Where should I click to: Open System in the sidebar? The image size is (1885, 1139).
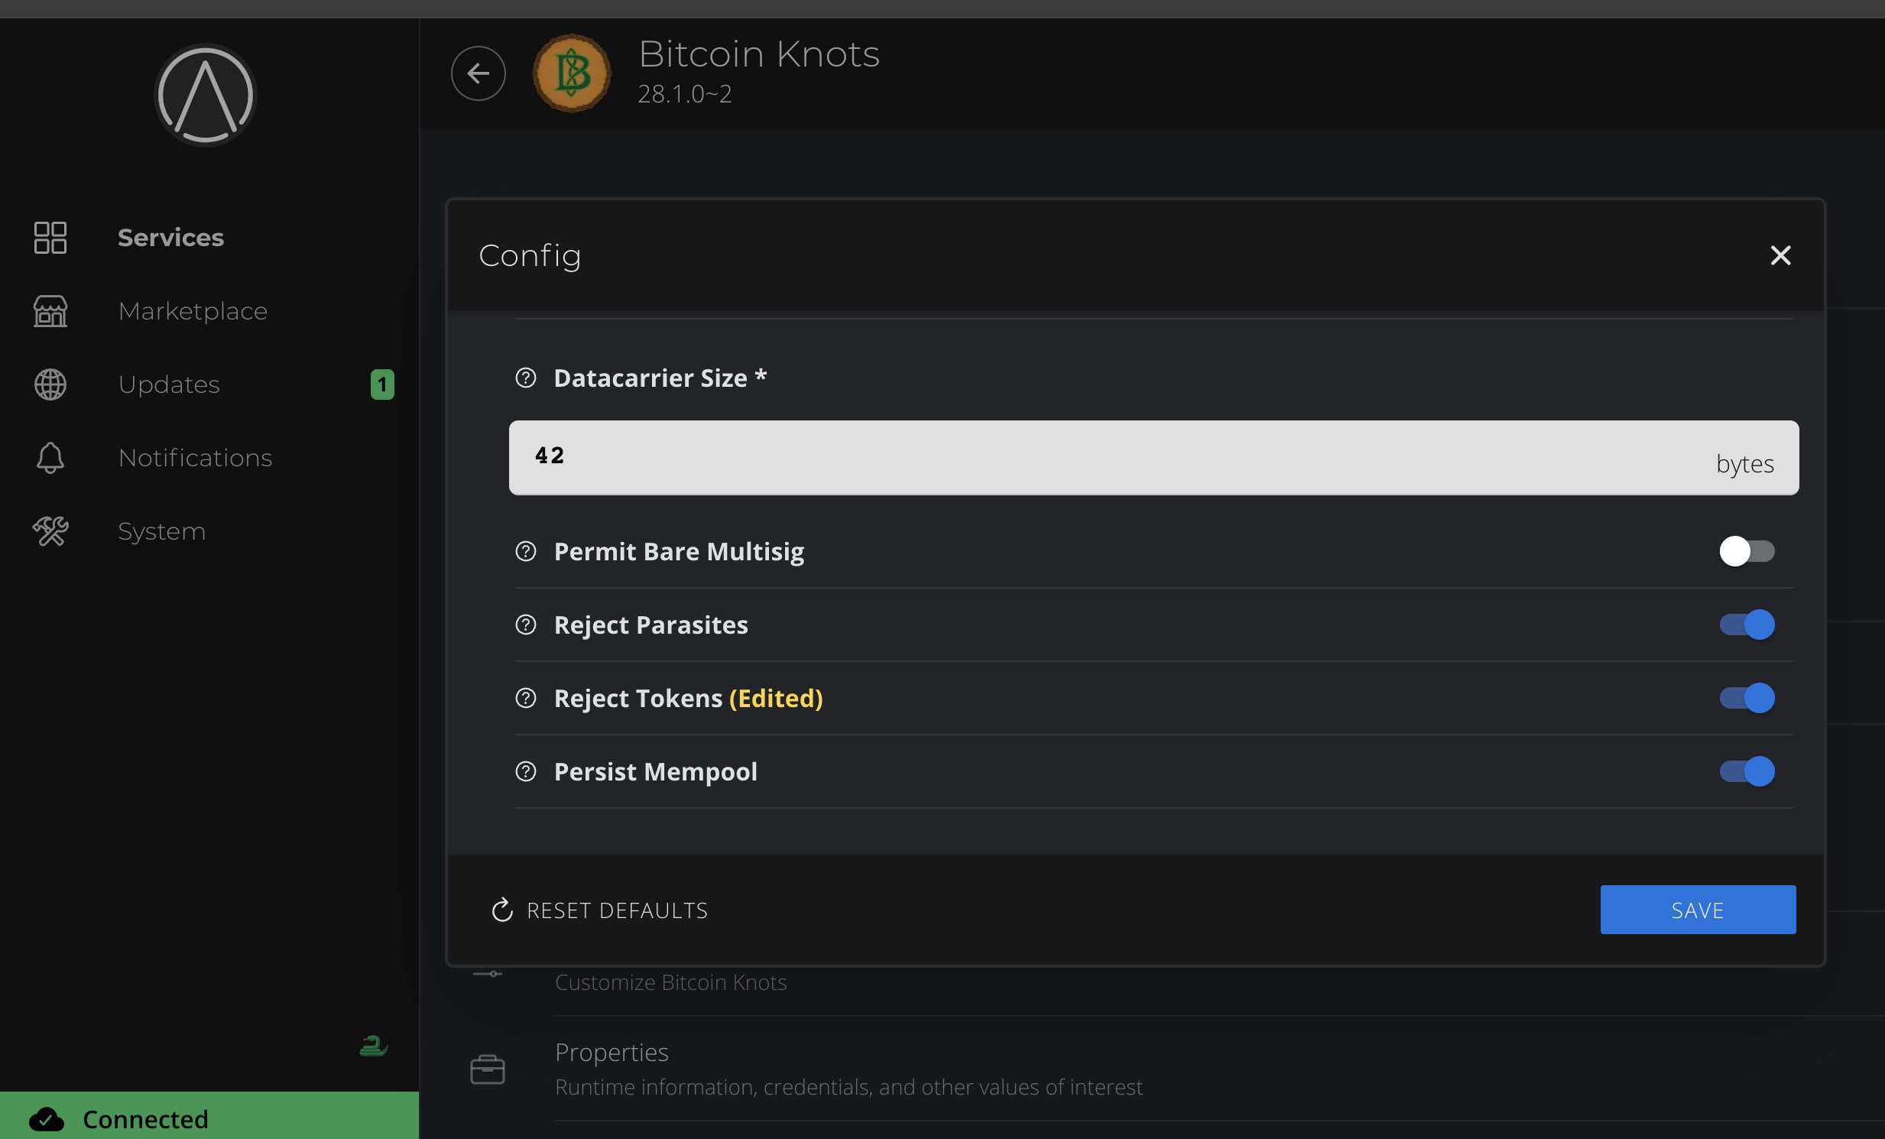[x=209, y=531]
